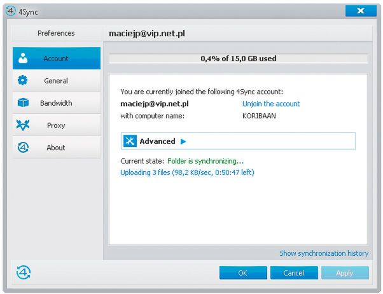The width and height of the screenshot is (383, 294).
Task: Click 'with computer name:' label
Action: point(153,116)
